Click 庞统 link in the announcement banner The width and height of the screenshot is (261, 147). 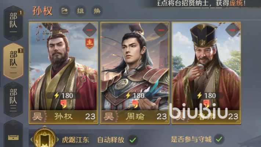pyautogui.click(x=236, y=3)
